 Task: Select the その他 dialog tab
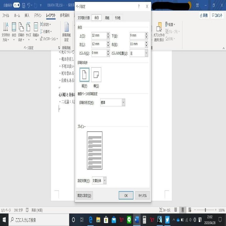[118, 18]
